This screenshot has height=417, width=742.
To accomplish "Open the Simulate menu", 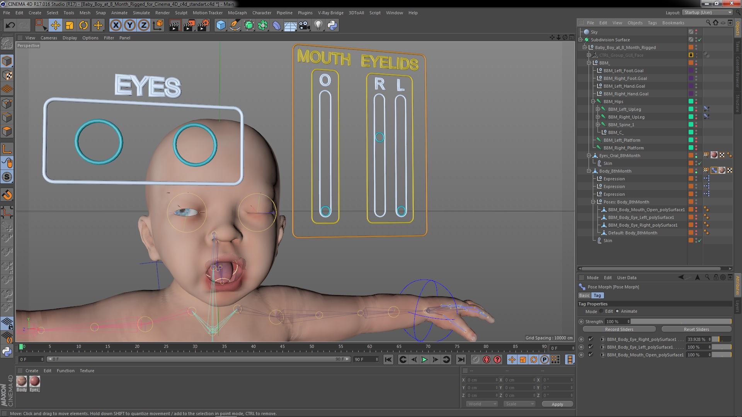I will [141, 13].
